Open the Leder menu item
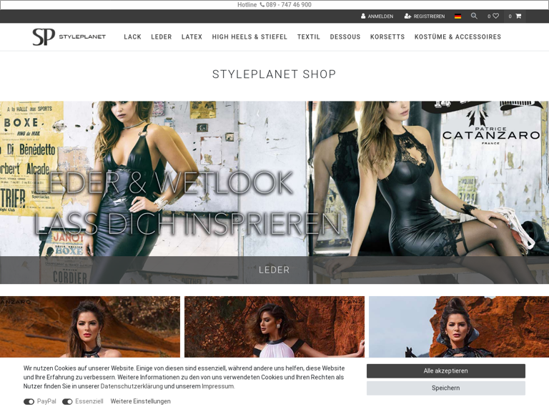 click(x=162, y=36)
